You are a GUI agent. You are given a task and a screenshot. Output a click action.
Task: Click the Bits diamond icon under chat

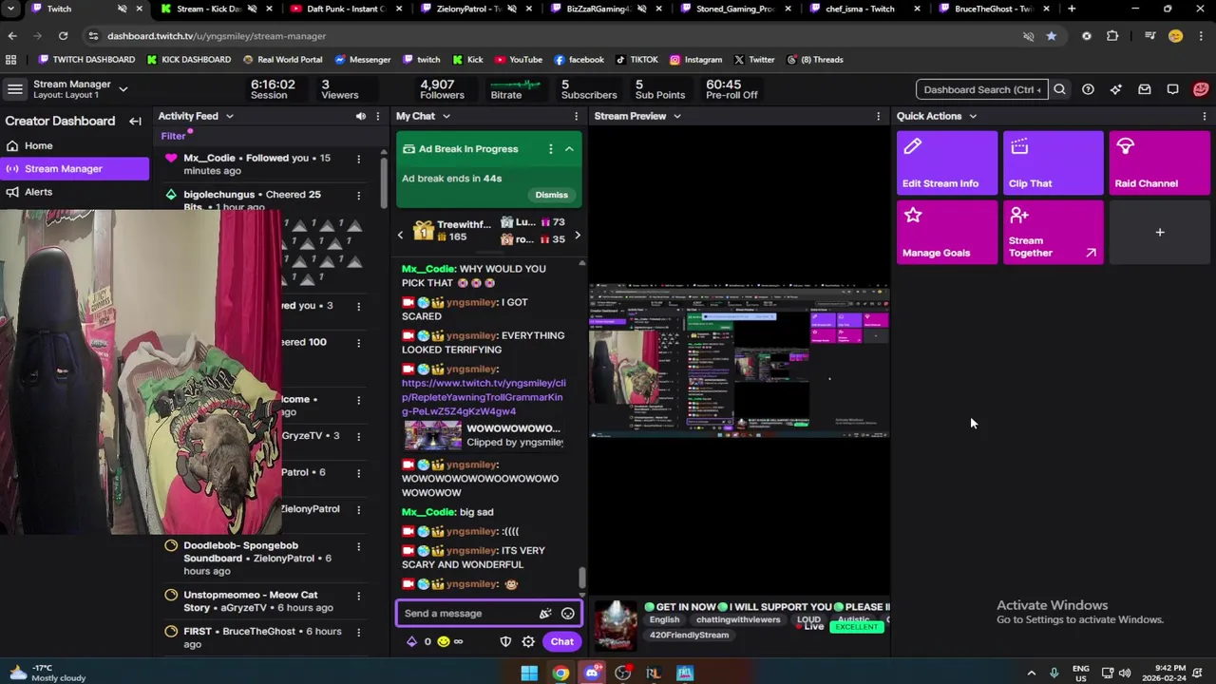pyautogui.click(x=411, y=641)
